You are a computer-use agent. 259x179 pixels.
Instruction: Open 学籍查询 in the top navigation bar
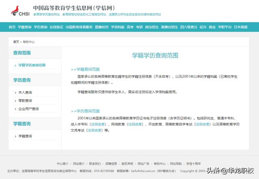(x=25, y=27)
